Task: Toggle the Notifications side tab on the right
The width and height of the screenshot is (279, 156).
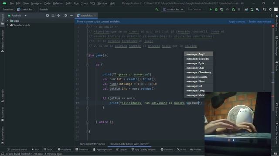Action: coord(277,23)
